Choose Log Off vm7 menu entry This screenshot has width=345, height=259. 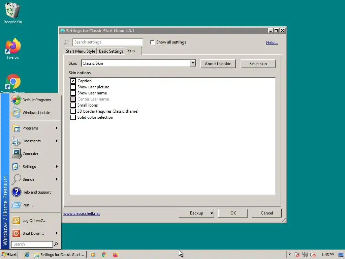click(35, 221)
